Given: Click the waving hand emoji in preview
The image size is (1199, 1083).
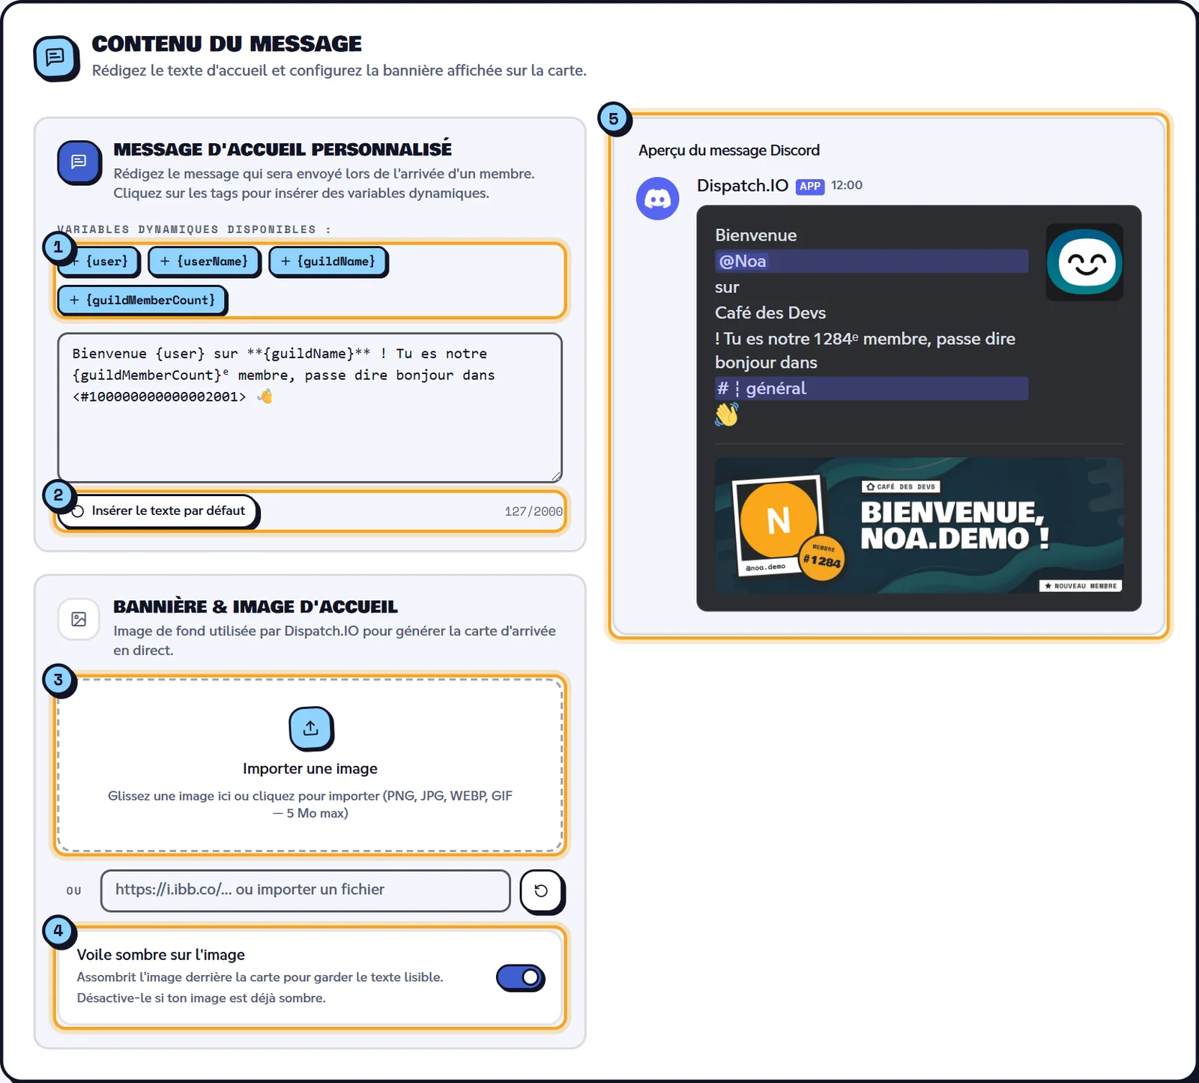Looking at the screenshot, I should (x=726, y=414).
